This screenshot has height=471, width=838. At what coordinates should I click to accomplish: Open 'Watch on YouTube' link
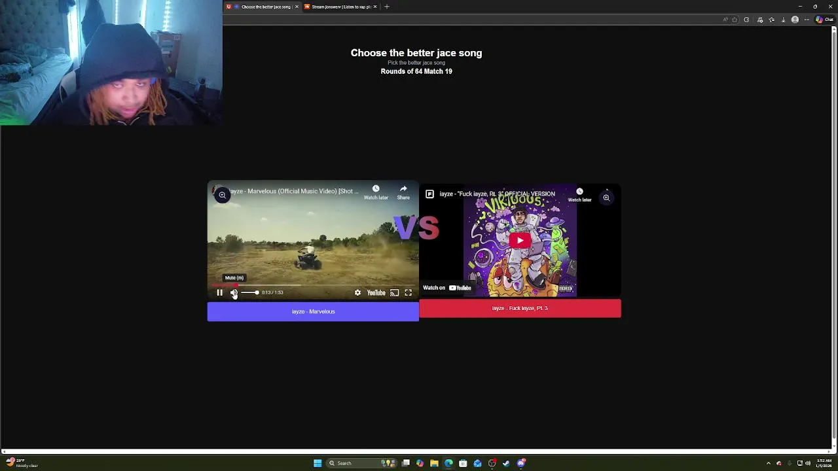pyautogui.click(x=447, y=288)
